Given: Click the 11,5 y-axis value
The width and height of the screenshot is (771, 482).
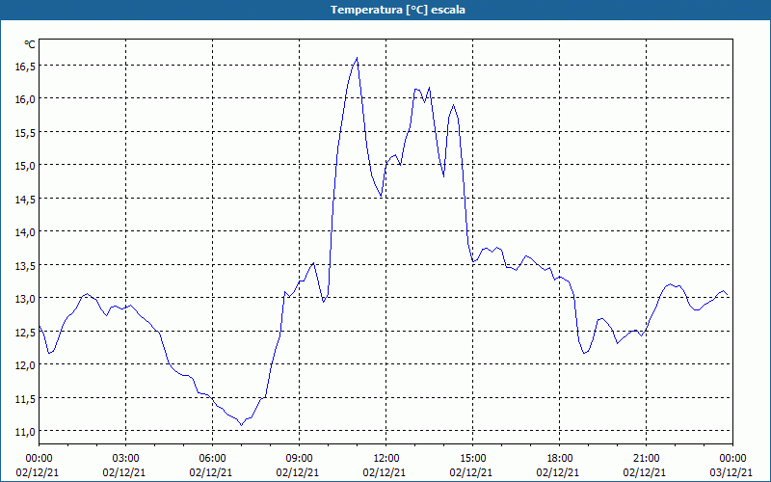Looking at the screenshot, I should pos(25,398).
